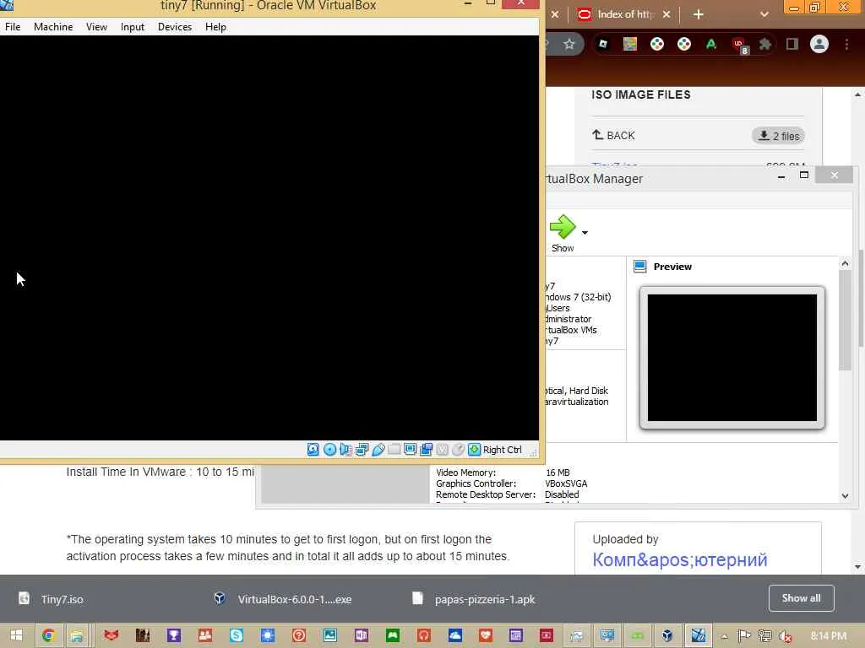The image size is (865, 648).
Task: Open the Machine menu
Action: (53, 26)
